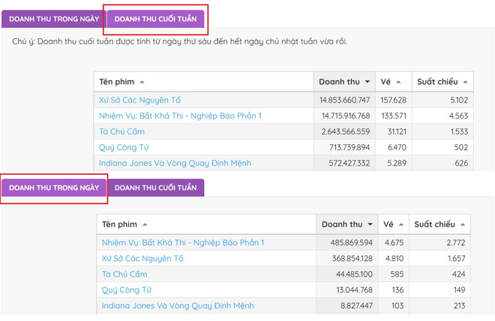Sort daily table by Vé arrow
Screen dimensions: 495x321
coord(400,224)
